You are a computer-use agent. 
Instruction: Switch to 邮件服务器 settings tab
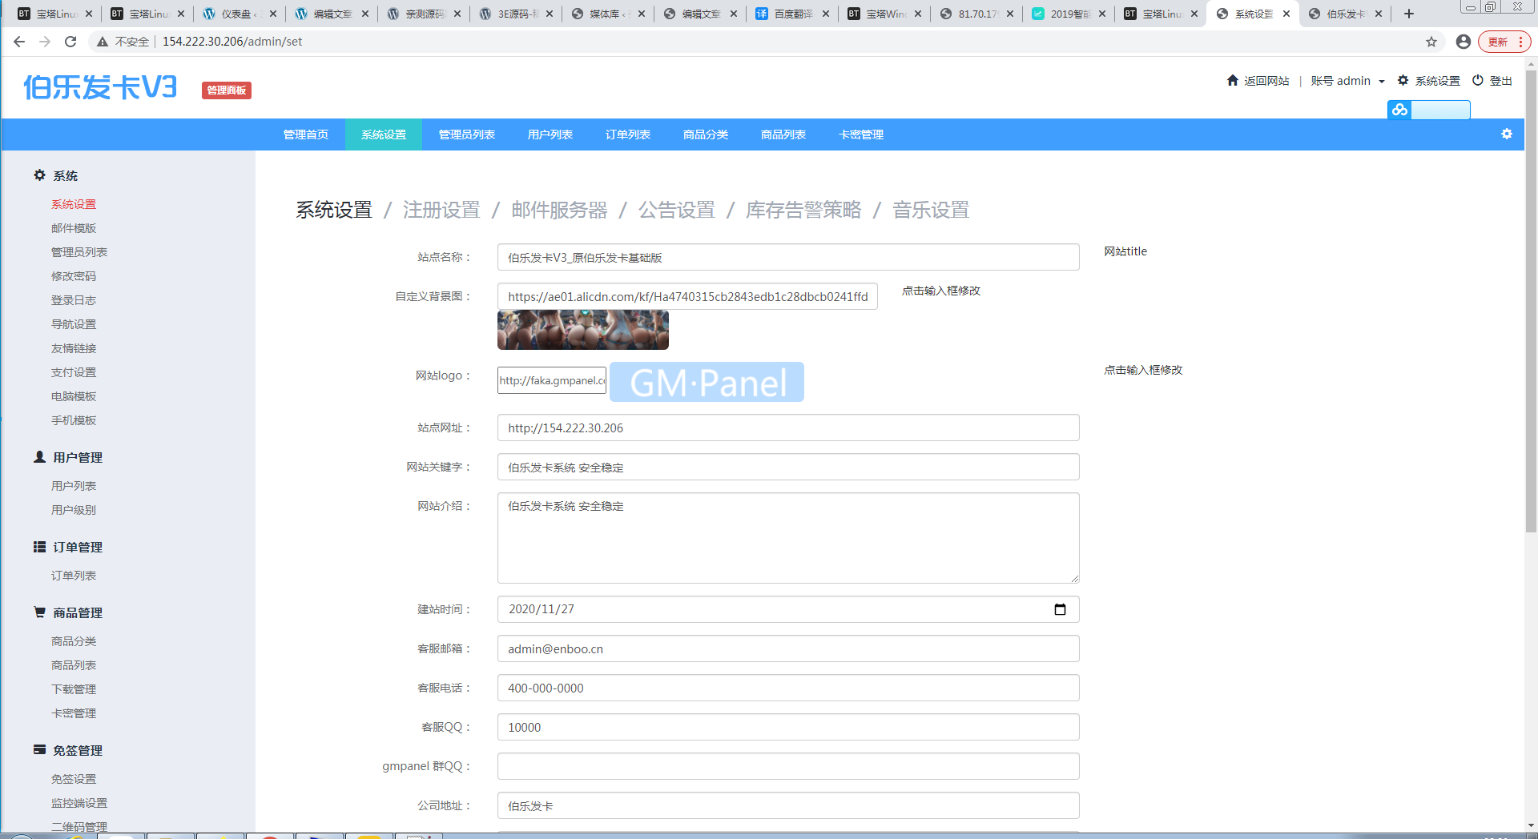tap(559, 210)
